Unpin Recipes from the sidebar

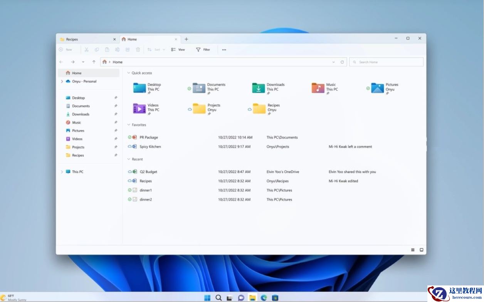click(116, 155)
